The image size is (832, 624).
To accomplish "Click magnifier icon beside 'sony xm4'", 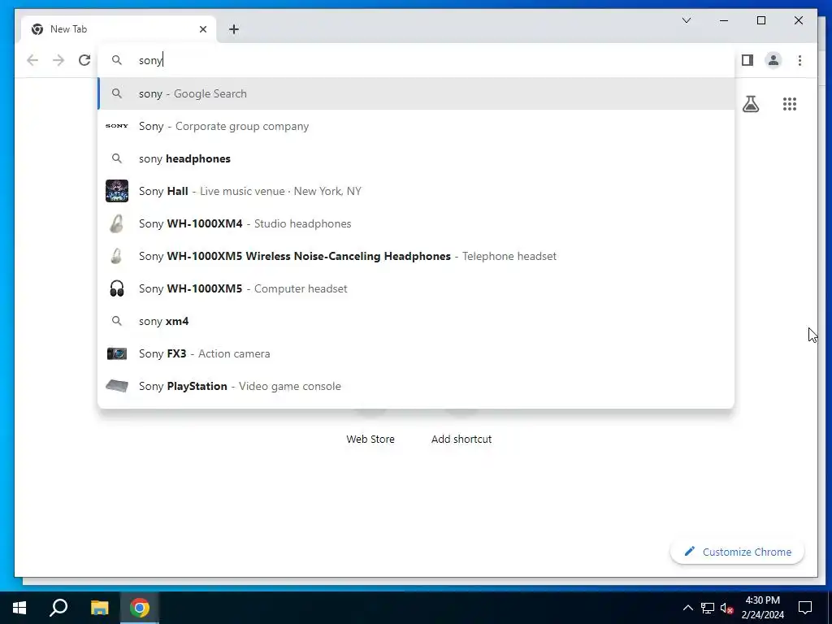I will tap(117, 321).
